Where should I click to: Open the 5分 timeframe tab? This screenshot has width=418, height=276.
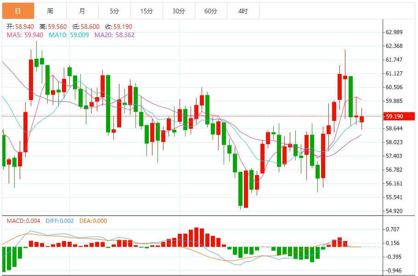point(115,11)
